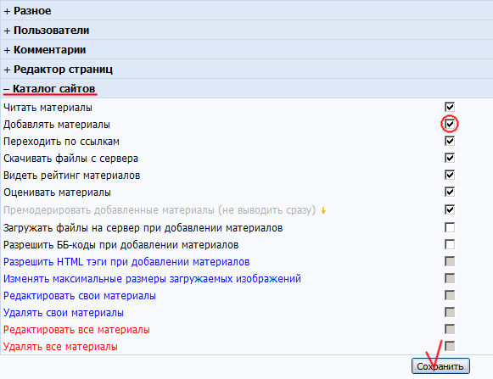Image resolution: width=493 pixels, height=379 pixels.
Task: Click the Переходить по ссылкам label
Action: coord(61,142)
